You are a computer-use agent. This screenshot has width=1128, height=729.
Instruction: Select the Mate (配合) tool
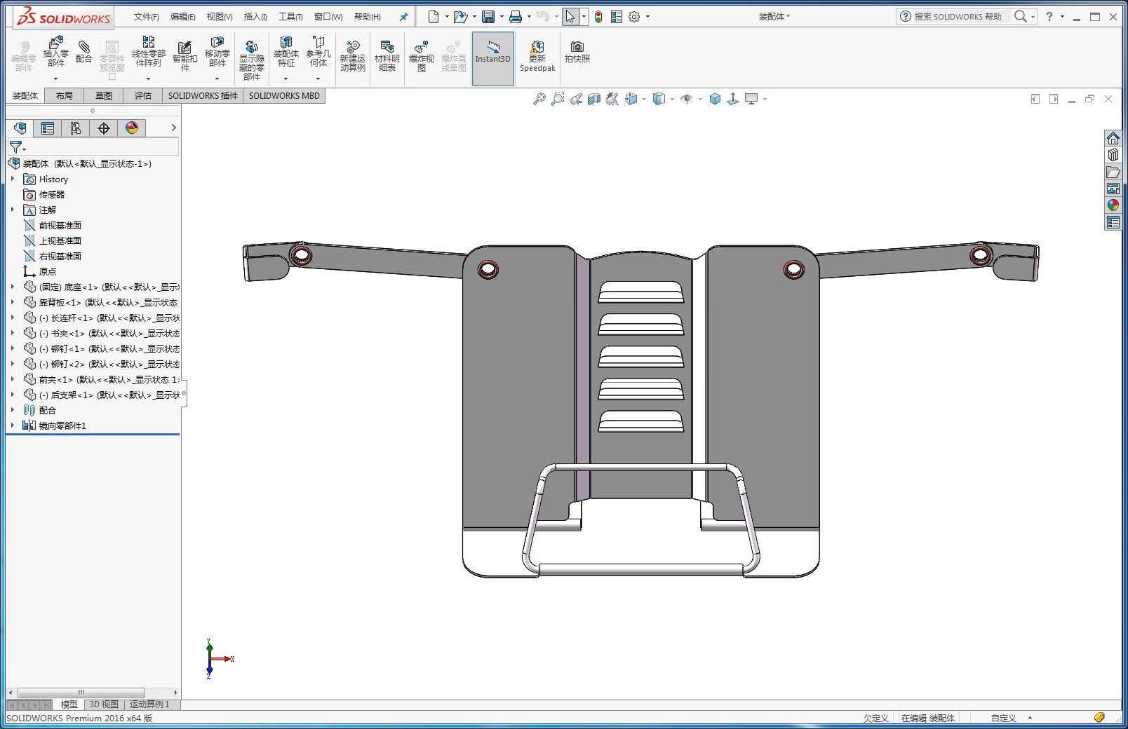click(84, 53)
